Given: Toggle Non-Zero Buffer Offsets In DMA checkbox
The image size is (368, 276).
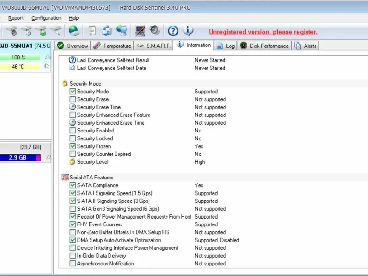Looking at the screenshot, I should 73,232.
